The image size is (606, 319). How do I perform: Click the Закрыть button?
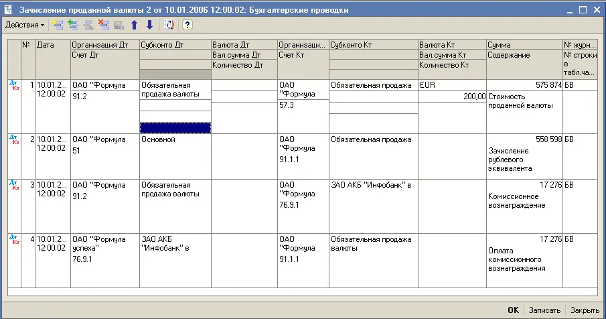click(x=585, y=310)
